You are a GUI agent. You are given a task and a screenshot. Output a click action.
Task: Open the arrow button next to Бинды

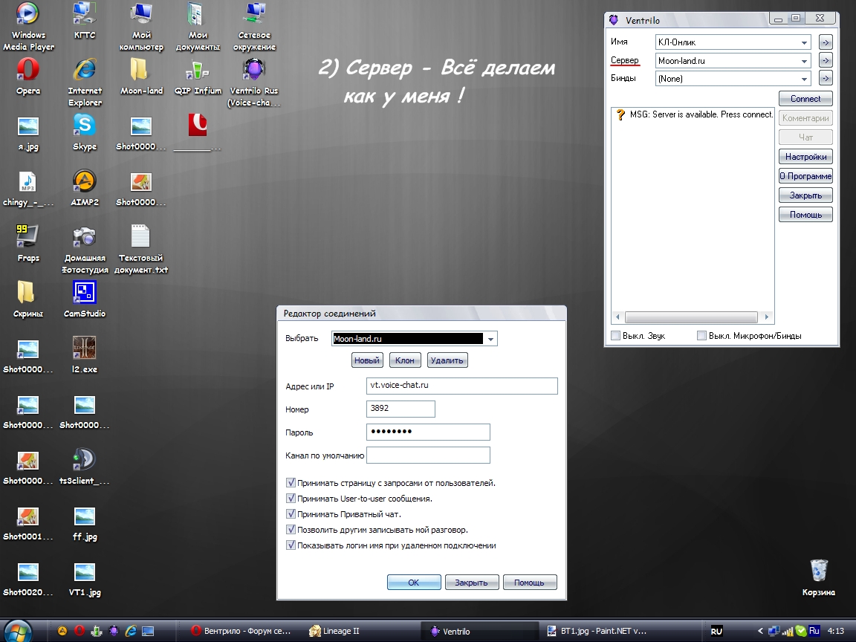click(x=826, y=79)
